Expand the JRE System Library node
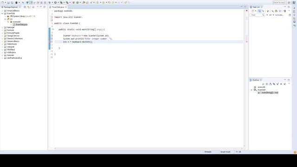 coord(5,16)
